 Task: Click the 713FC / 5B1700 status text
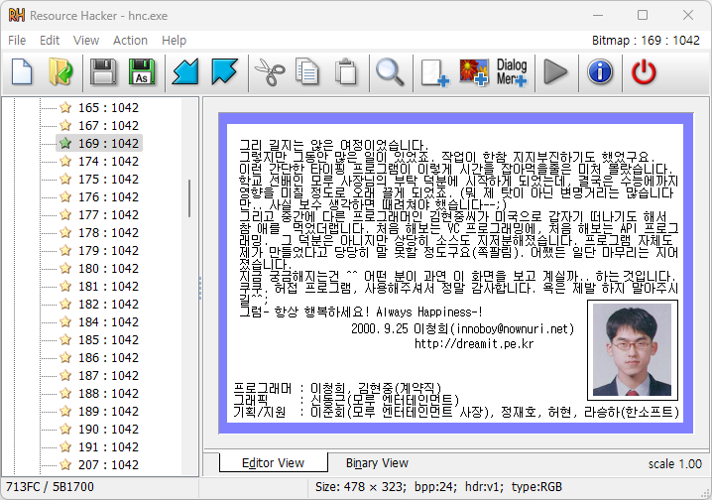pos(50,487)
